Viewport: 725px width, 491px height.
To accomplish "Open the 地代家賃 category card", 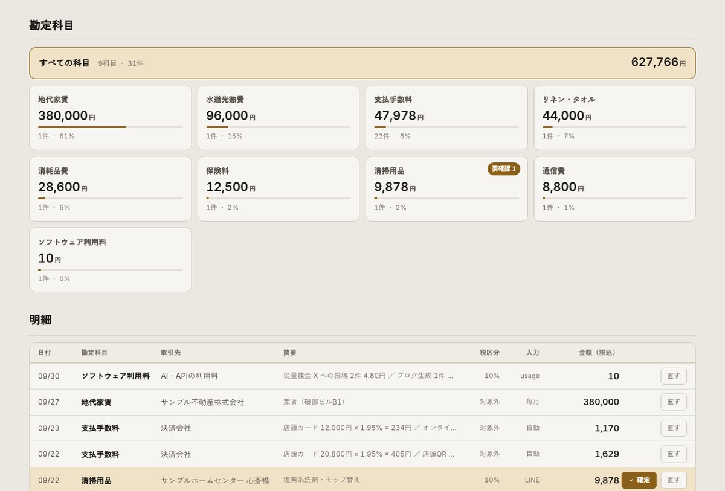I will click(x=111, y=117).
